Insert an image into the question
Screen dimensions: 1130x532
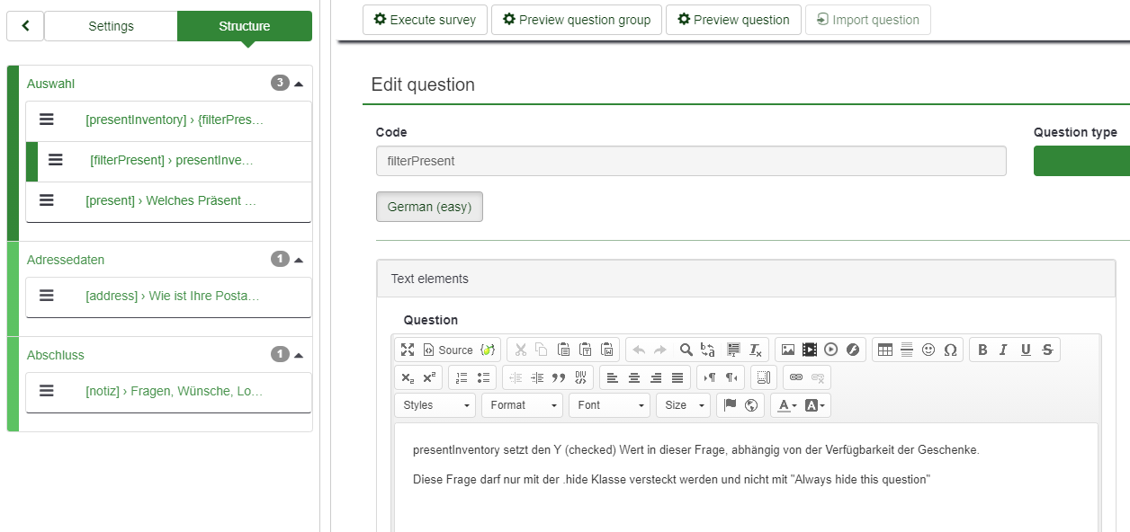[x=788, y=350]
